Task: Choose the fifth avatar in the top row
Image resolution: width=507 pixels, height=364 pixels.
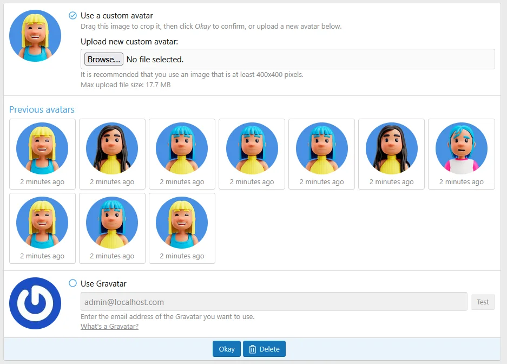Action: [322, 154]
